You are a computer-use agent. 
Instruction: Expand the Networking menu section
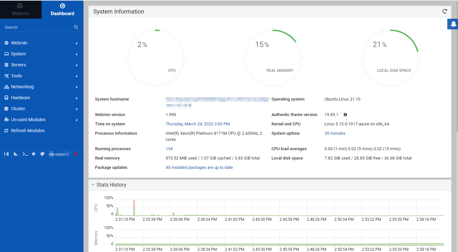click(x=22, y=87)
